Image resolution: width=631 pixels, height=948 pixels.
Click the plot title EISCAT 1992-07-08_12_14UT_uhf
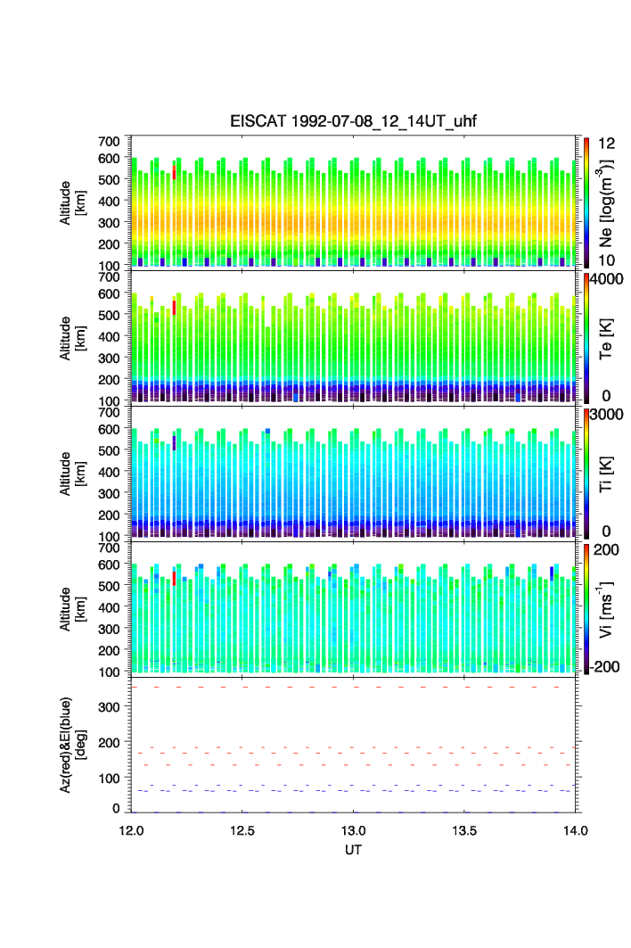[353, 121]
